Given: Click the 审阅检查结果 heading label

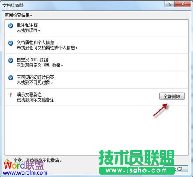Looking at the screenshot, I should coord(18,15).
